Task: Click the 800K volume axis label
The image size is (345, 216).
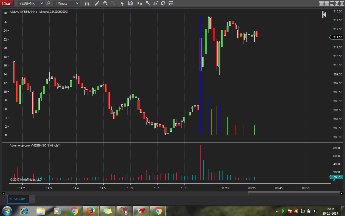Action: pos(337,148)
